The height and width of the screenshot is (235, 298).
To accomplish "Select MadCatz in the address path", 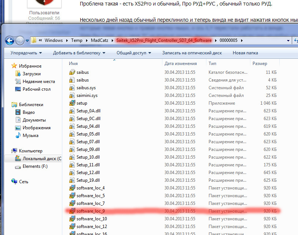I will [99, 40].
